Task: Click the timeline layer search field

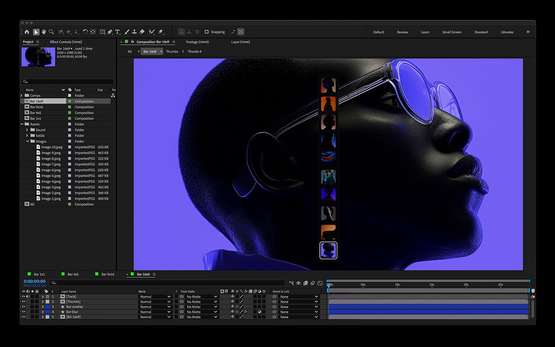Action: click(x=168, y=283)
